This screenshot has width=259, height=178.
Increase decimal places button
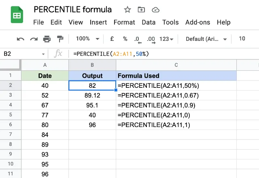tap(151, 40)
